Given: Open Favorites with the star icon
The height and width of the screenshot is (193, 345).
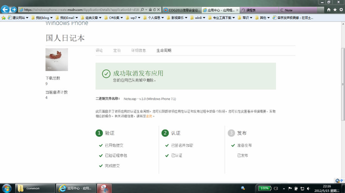Looking at the screenshot, I should (335, 10).
